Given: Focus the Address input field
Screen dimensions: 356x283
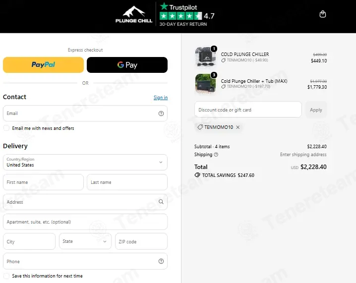Looking at the screenshot, I should tap(85, 202).
